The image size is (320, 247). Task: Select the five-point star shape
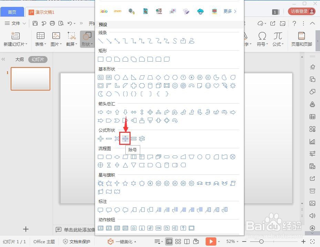125,183
